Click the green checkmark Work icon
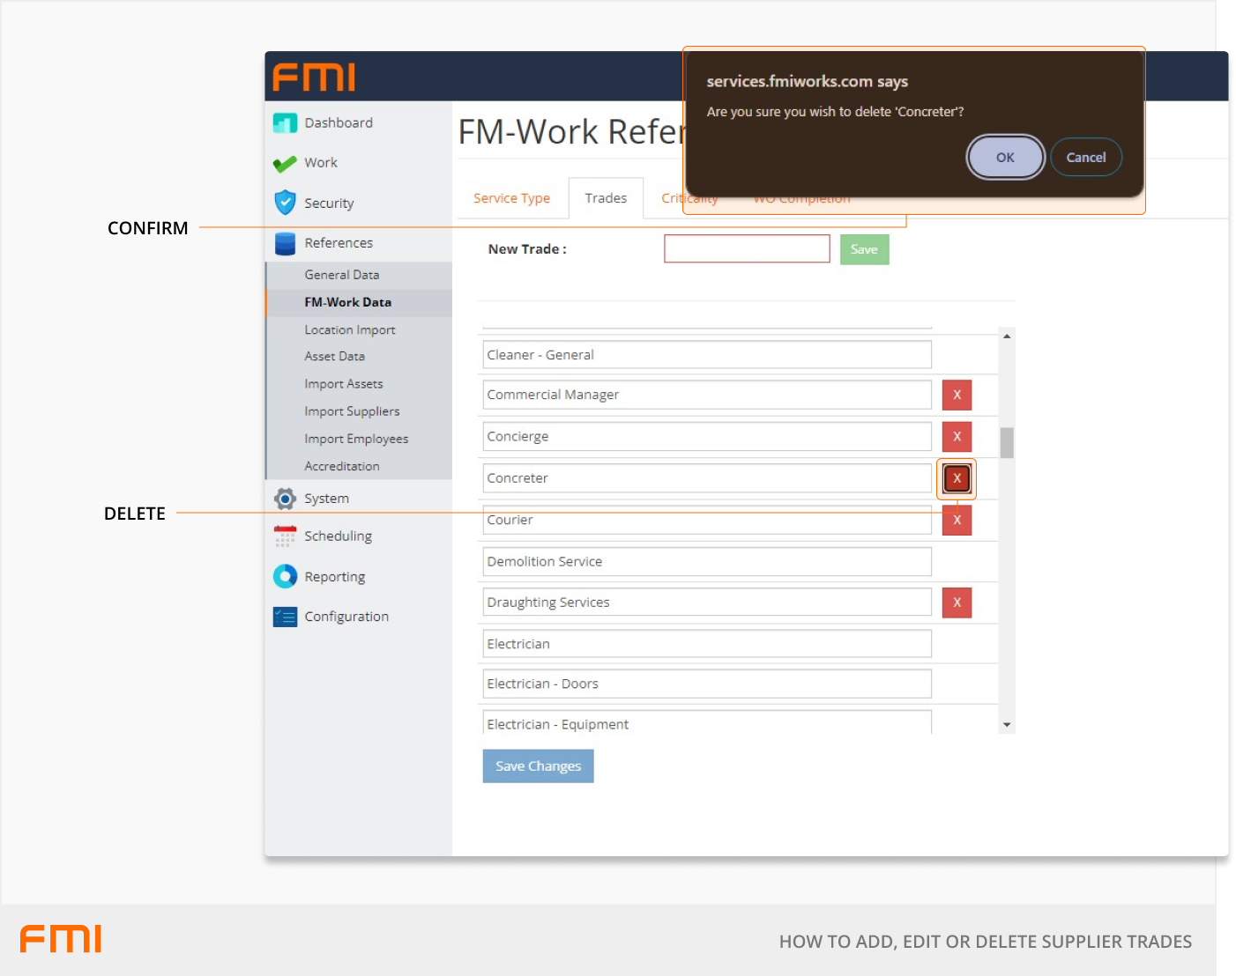The image size is (1236, 976). click(285, 164)
